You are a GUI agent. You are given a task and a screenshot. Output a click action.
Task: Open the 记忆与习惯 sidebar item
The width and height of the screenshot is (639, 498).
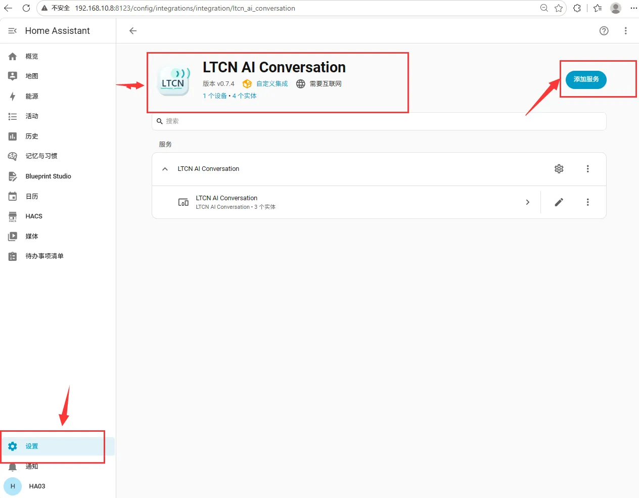[58, 156]
